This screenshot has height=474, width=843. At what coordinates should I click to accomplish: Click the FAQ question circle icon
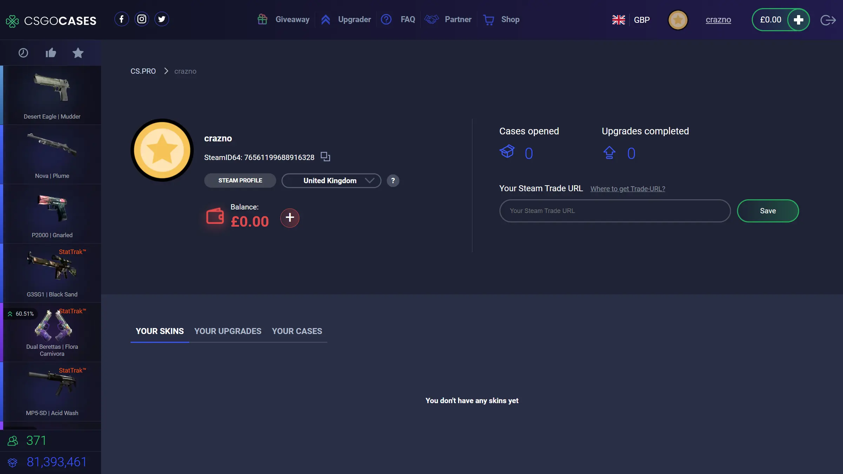386,19
